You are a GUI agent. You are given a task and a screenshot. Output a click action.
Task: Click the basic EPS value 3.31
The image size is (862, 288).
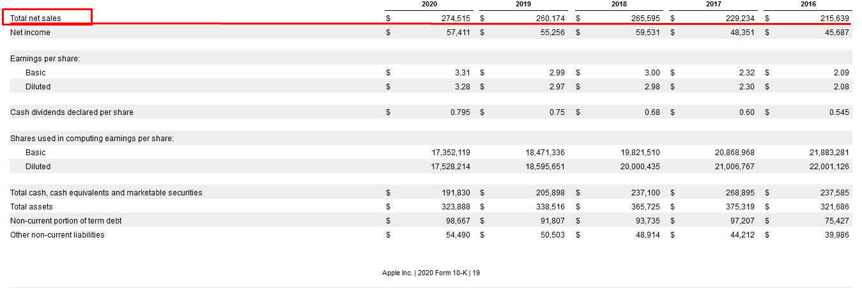463,73
